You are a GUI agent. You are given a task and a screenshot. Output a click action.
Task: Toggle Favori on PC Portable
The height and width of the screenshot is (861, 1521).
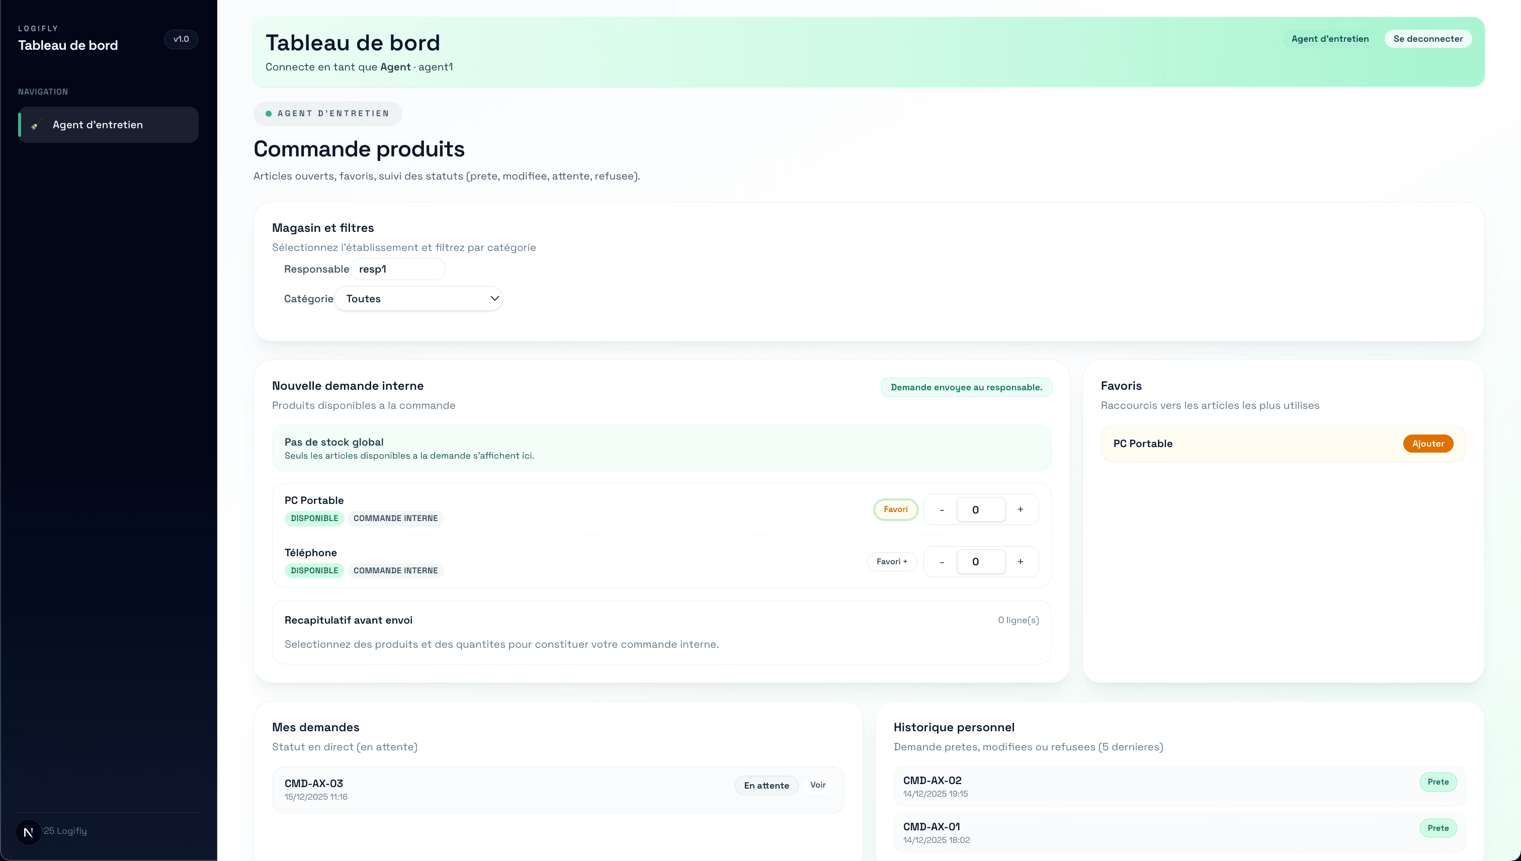point(895,509)
